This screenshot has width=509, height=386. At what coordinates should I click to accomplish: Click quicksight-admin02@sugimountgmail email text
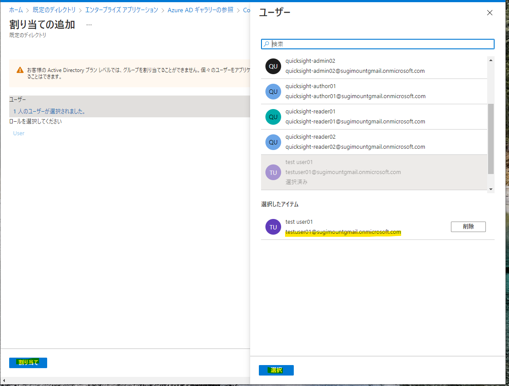pyautogui.click(x=355, y=71)
